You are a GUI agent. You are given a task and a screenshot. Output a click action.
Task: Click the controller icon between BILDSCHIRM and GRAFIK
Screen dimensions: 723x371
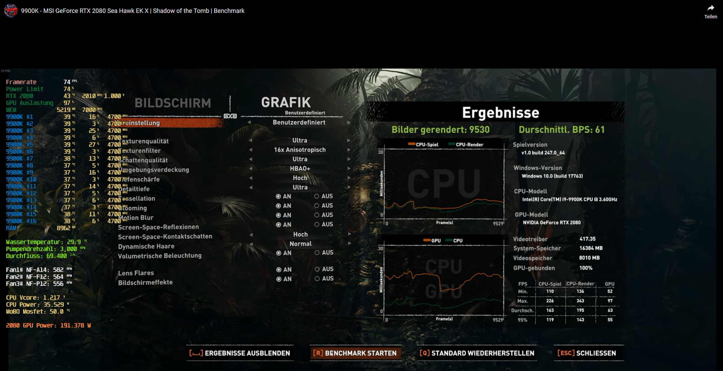[x=230, y=116]
